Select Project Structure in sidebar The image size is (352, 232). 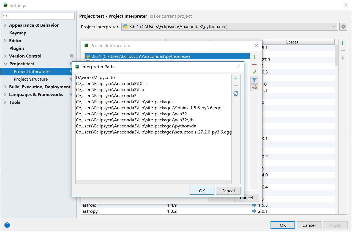31,79
